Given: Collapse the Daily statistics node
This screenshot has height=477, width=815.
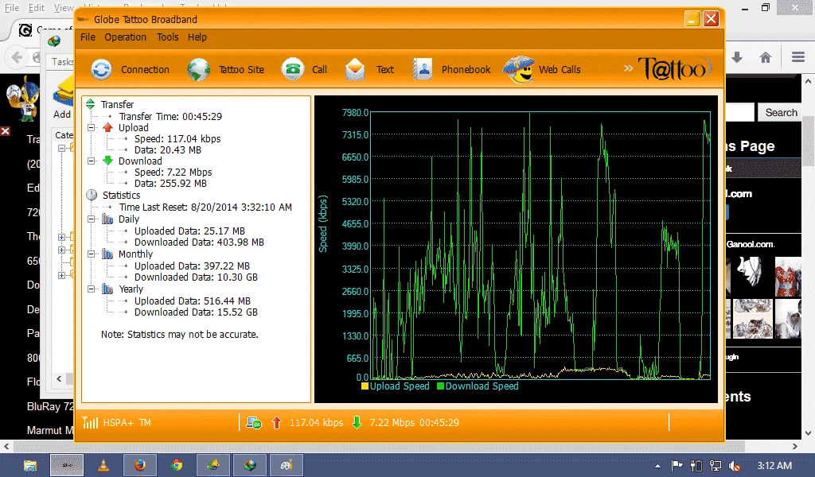Looking at the screenshot, I should click(x=92, y=219).
